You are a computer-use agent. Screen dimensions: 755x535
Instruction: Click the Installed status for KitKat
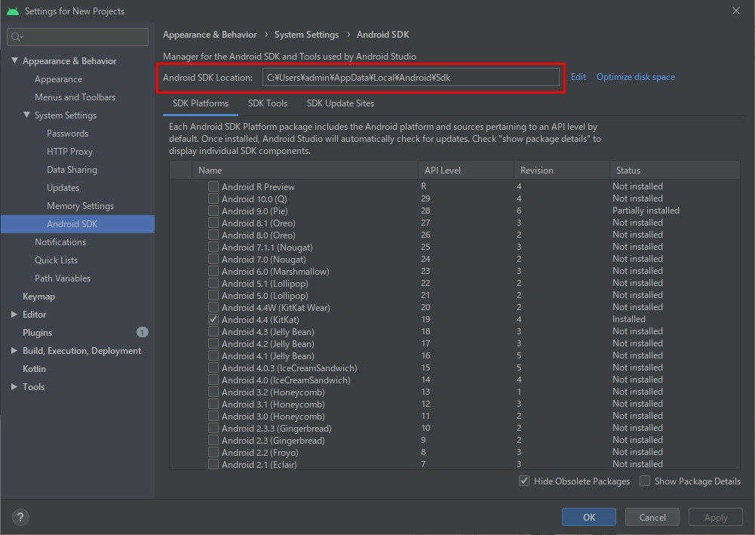tap(629, 319)
